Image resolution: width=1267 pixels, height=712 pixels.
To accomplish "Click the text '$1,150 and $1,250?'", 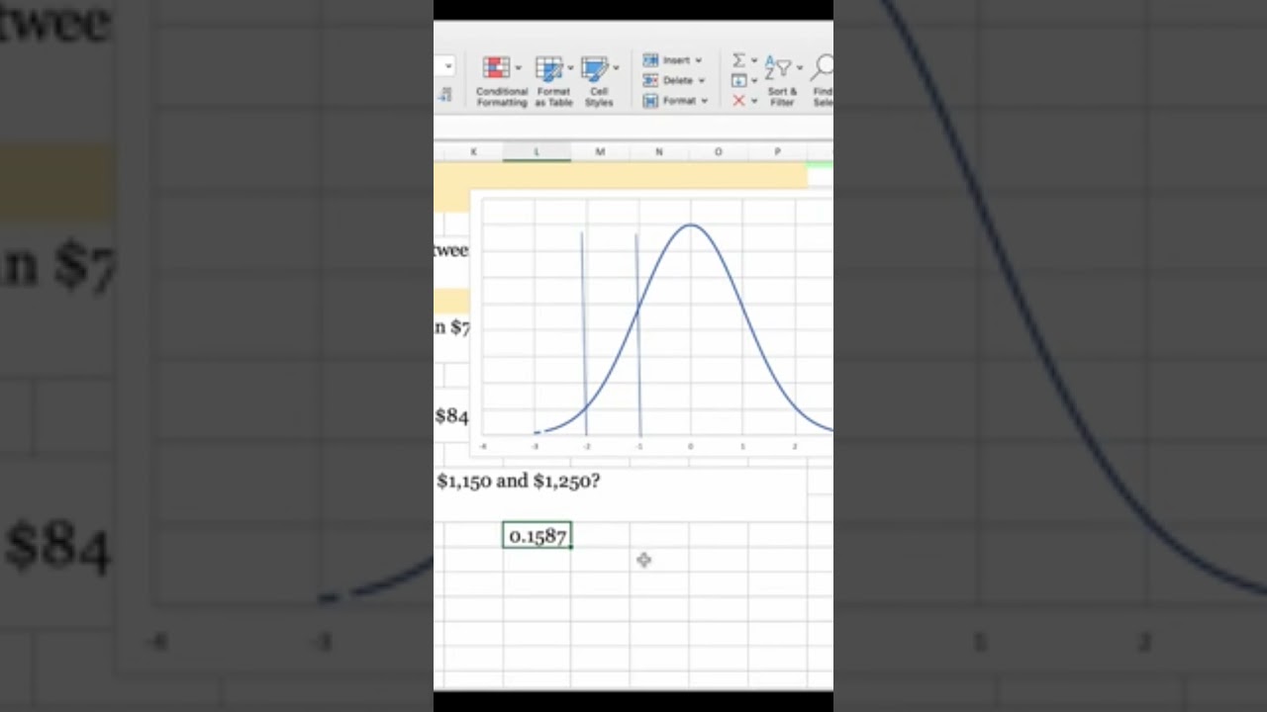I will coord(518,481).
